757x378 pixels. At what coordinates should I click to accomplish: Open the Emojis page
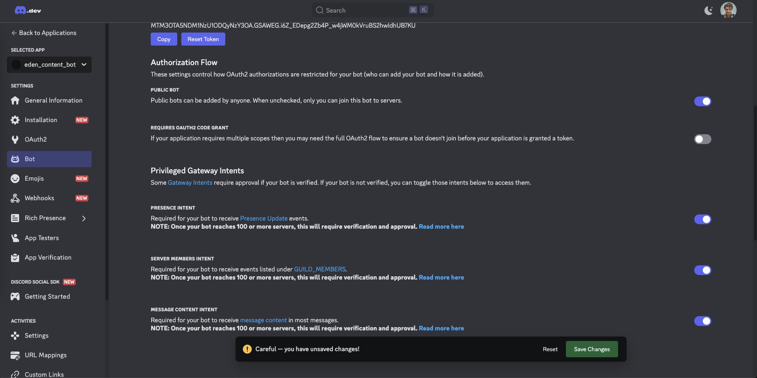point(49,179)
